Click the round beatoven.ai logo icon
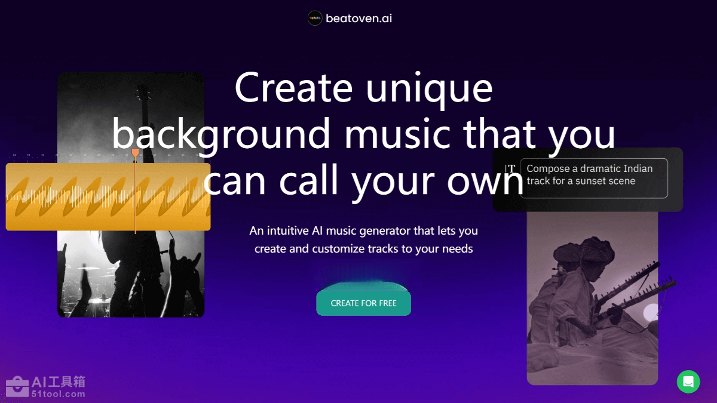 point(315,18)
